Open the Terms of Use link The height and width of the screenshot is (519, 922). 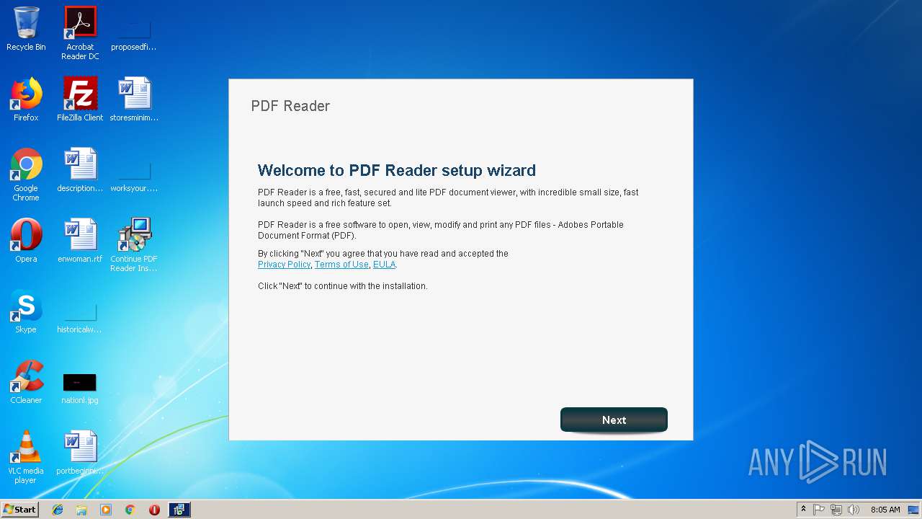[x=341, y=265]
